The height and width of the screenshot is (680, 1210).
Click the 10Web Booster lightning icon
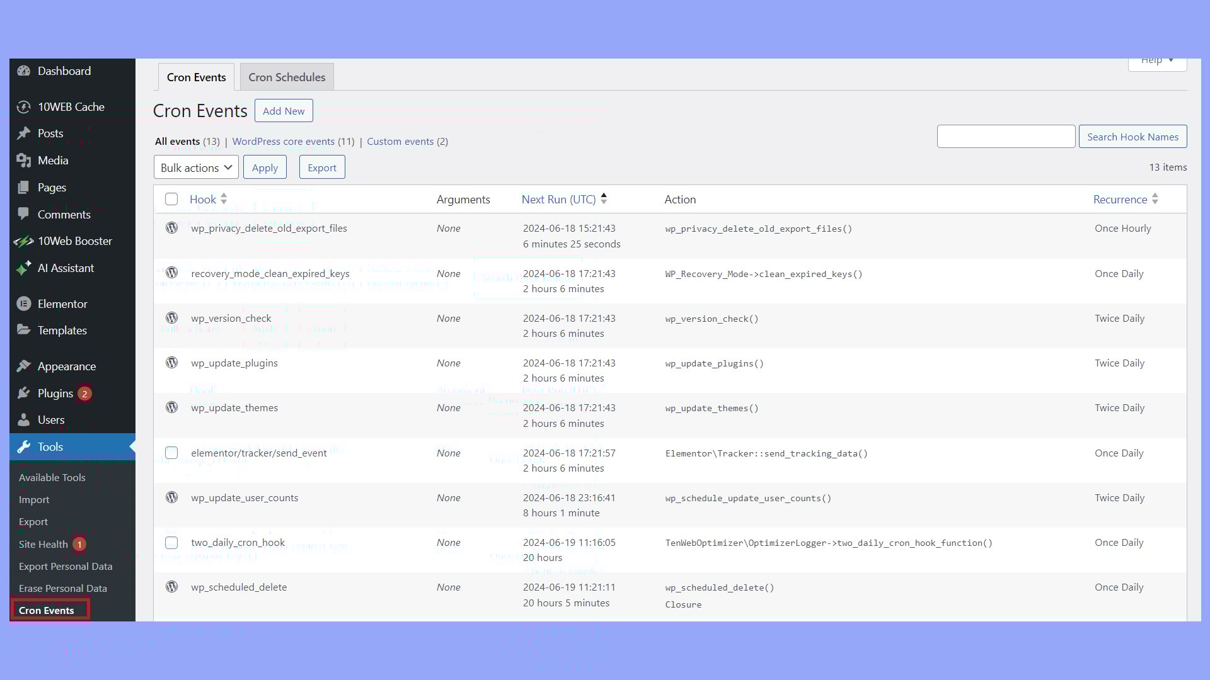click(x=24, y=241)
